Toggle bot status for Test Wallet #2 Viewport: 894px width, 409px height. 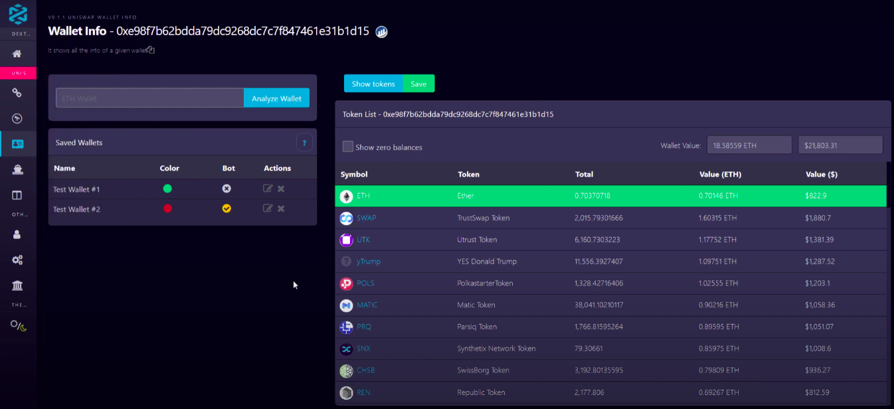(226, 208)
